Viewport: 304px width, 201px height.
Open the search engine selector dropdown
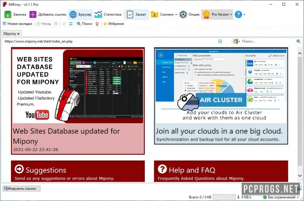[x=236, y=41]
